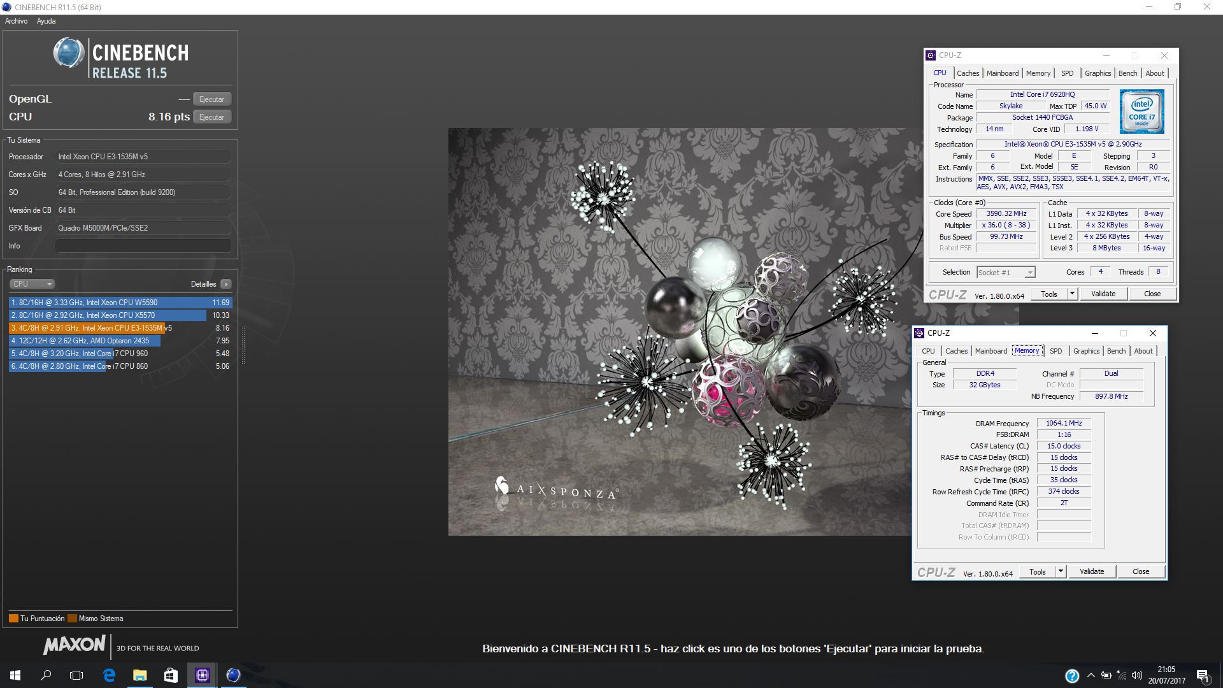Screen dimensions: 1223x688
Task: Click Tools button in lower CPU-Z
Action: click(1038, 571)
